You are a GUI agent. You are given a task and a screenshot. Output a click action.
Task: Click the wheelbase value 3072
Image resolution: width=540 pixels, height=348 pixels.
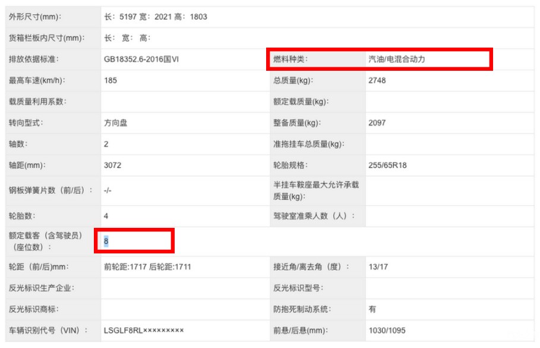pyautogui.click(x=113, y=165)
